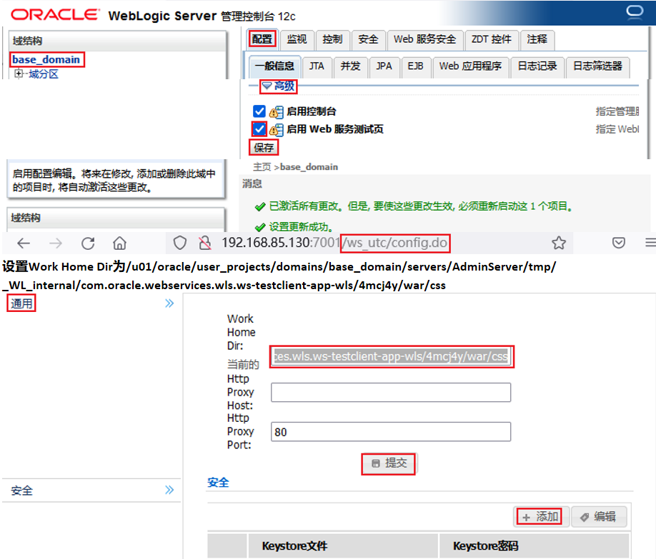The image size is (656, 559).
Task: Bookmark this page with the star icon
Action: tap(559, 243)
